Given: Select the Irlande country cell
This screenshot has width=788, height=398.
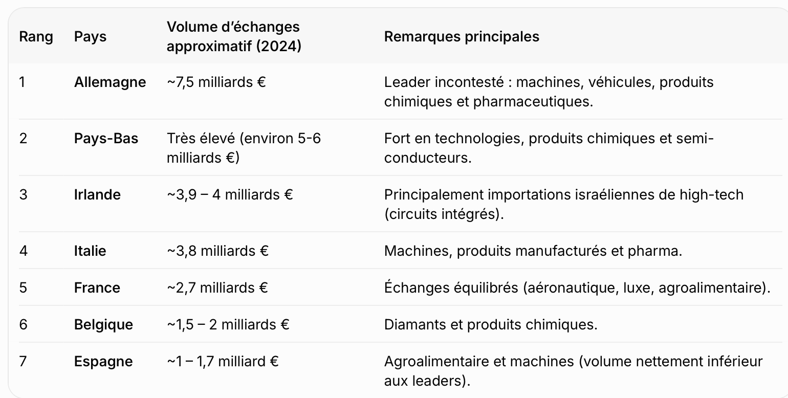Looking at the screenshot, I should [97, 194].
